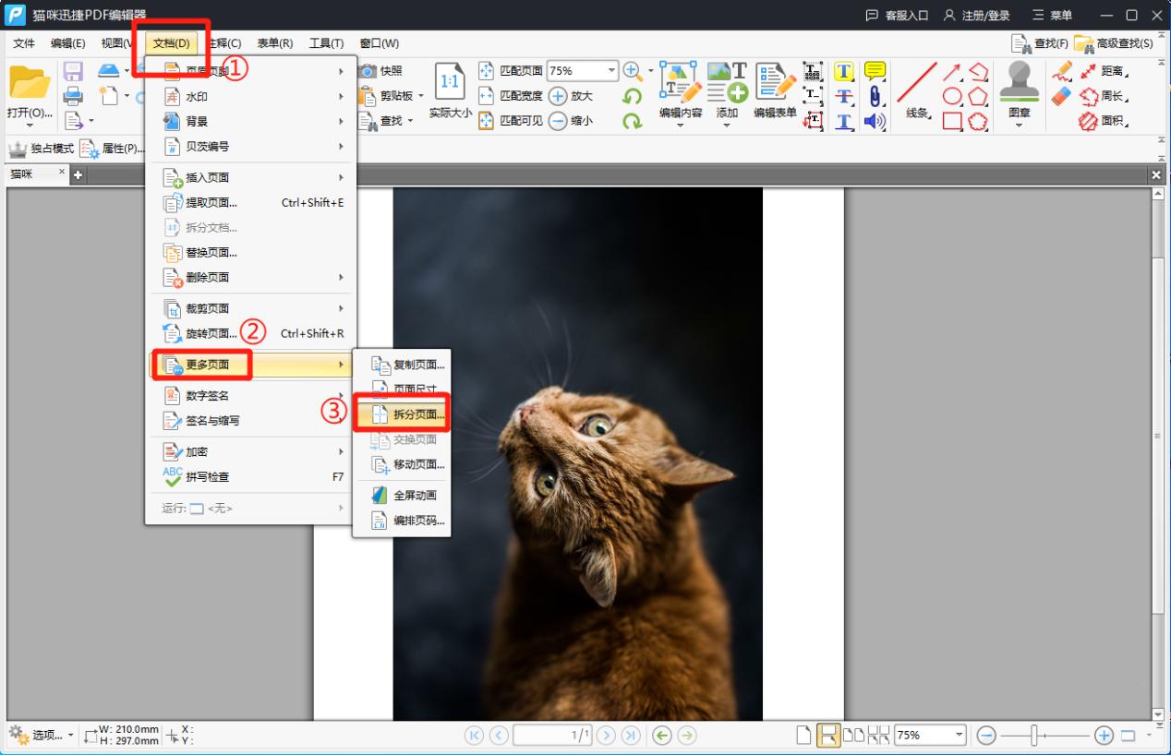Click the Print icon in toolbar

pos(73,96)
